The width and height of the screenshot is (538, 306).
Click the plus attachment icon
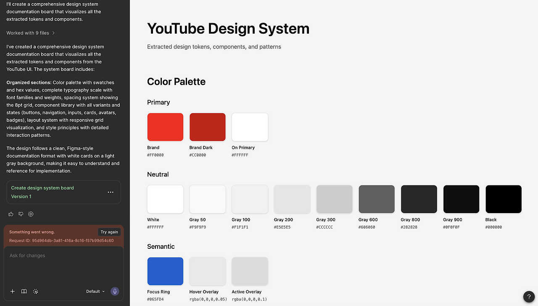tap(13, 291)
